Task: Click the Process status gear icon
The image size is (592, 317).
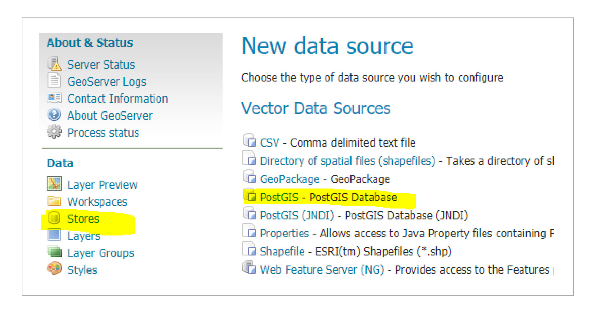Action: click(x=55, y=132)
